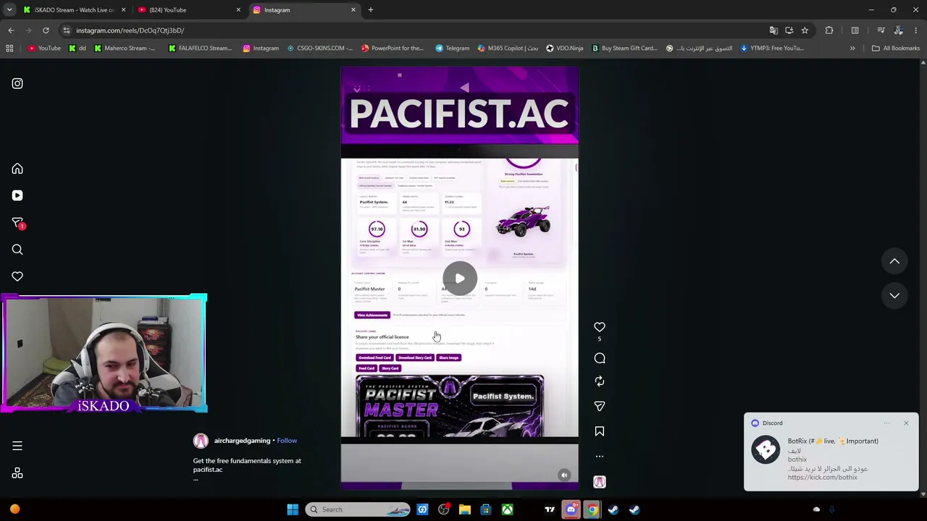Show more bookmarks chevron
This screenshot has height=521, width=927.
pyautogui.click(x=852, y=48)
